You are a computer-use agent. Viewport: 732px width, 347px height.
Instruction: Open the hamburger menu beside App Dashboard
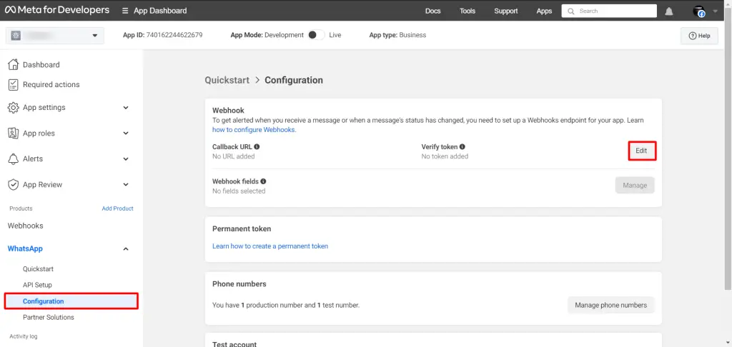coord(125,11)
